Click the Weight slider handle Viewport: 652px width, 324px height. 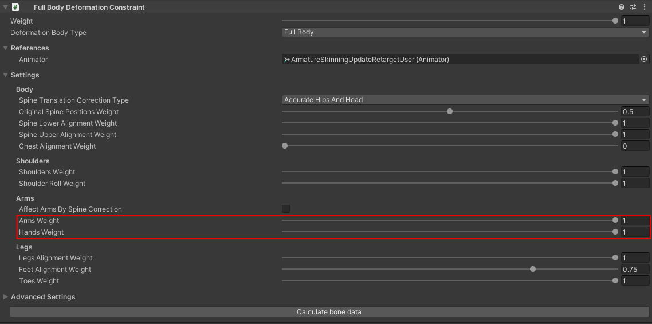(615, 21)
